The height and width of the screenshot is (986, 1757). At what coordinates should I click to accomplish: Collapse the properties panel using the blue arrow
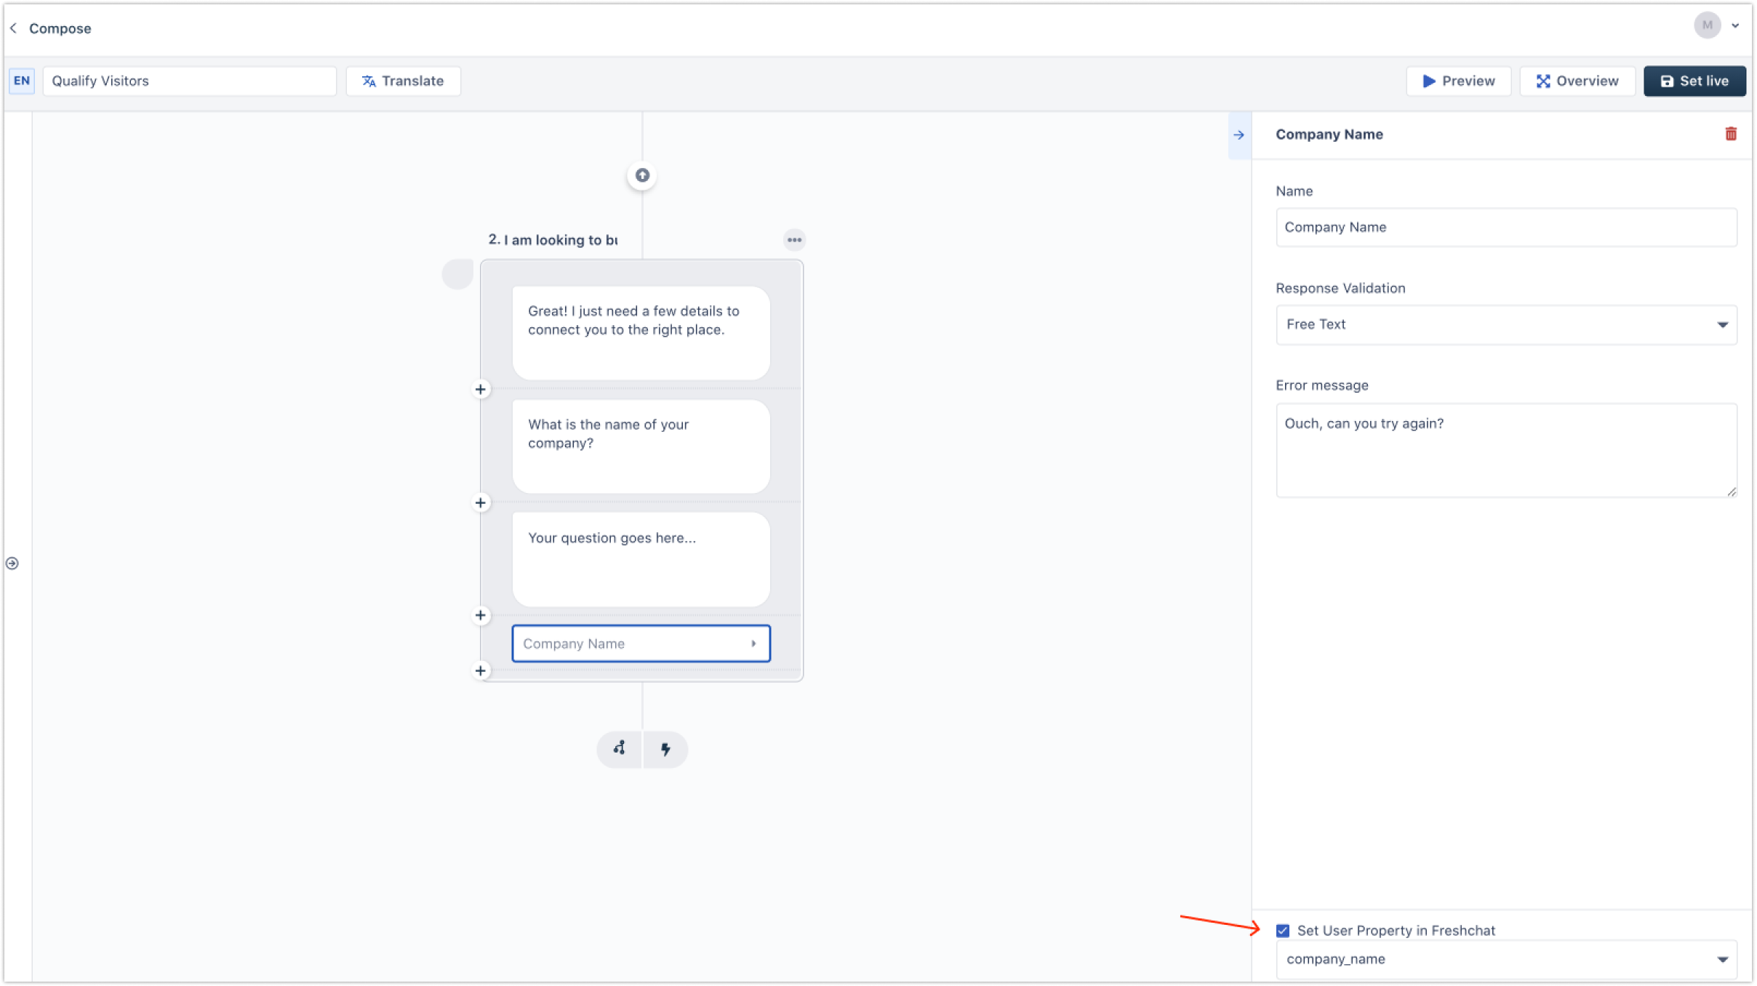(1239, 135)
